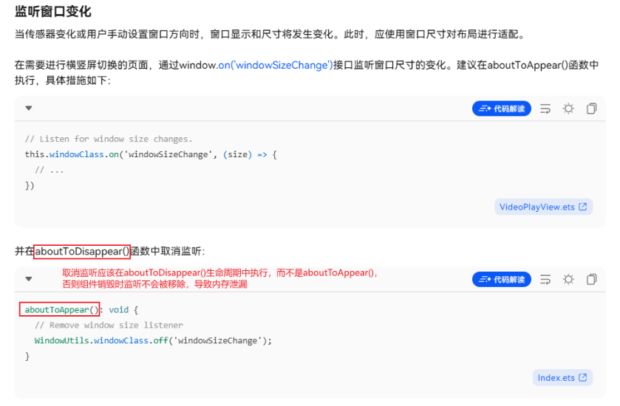The image size is (620, 406).
Task: Click the highlighted aboutToAppear() in the code
Action: pos(60,309)
